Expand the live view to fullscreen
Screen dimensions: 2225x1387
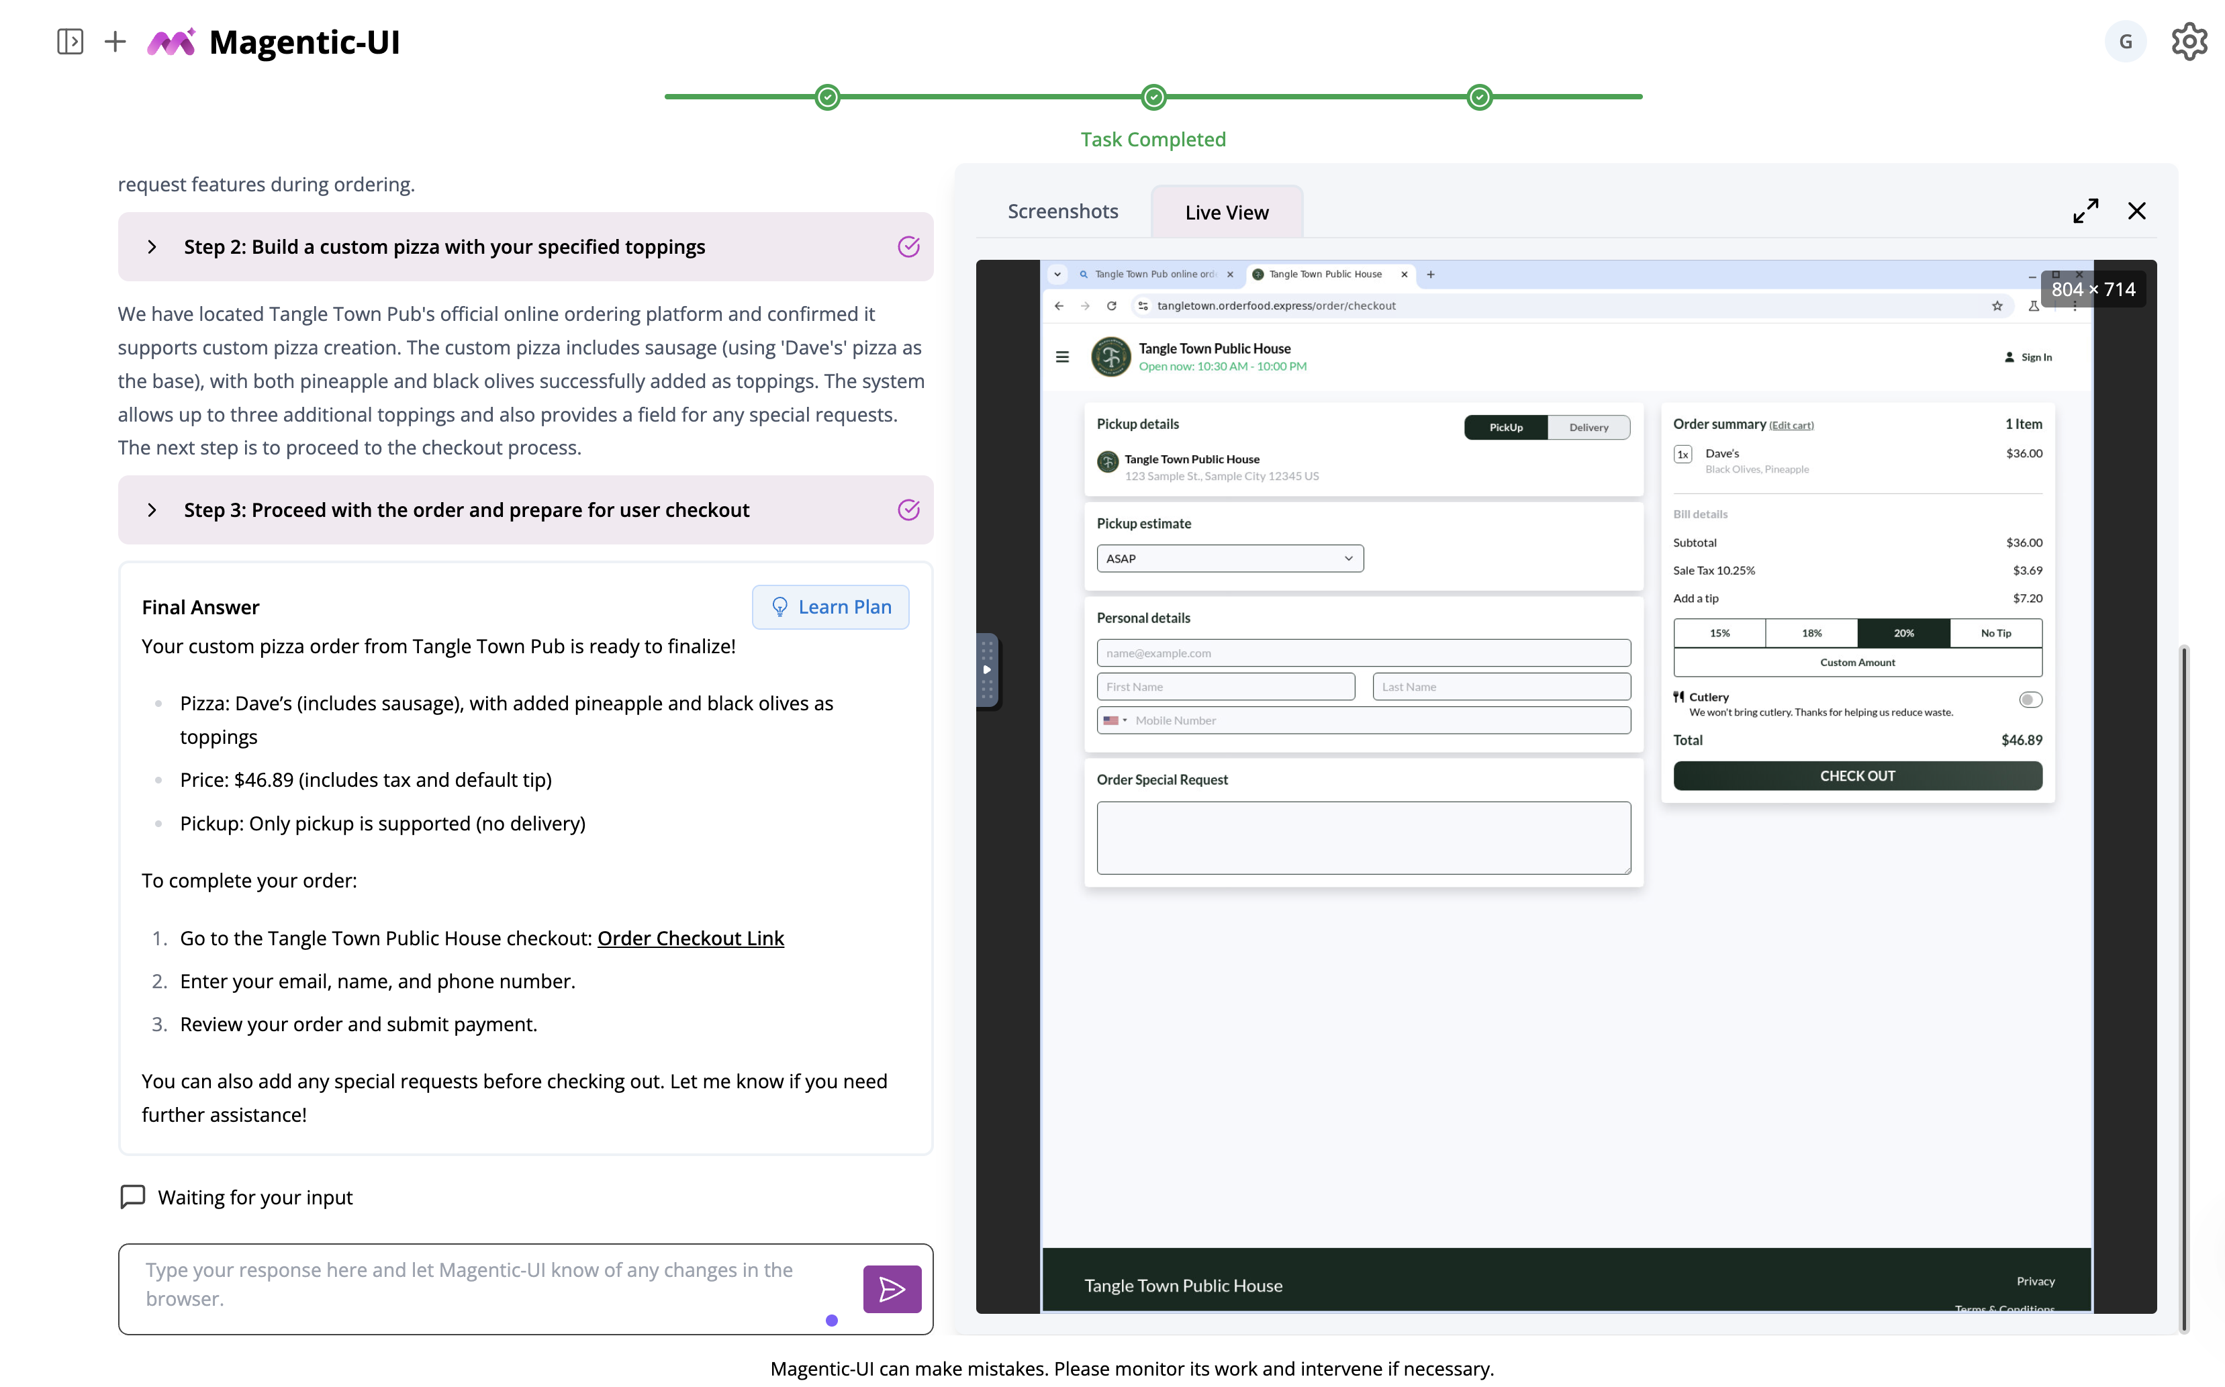(x=2085, y=211)
